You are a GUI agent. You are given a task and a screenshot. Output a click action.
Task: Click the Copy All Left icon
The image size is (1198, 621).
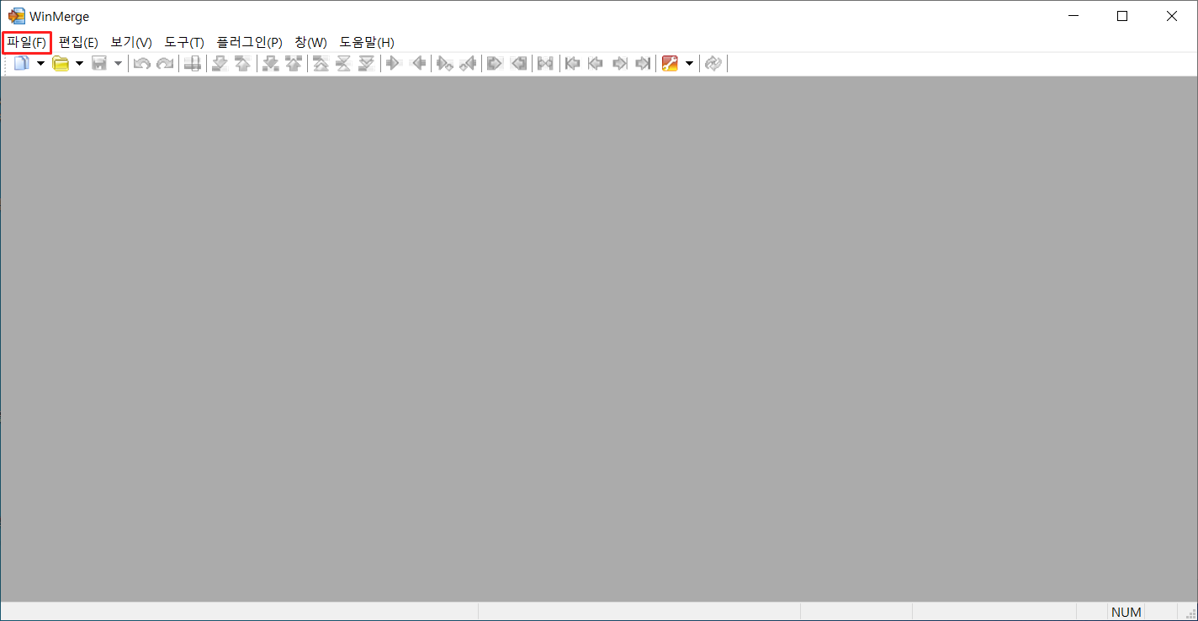(519, 63)
